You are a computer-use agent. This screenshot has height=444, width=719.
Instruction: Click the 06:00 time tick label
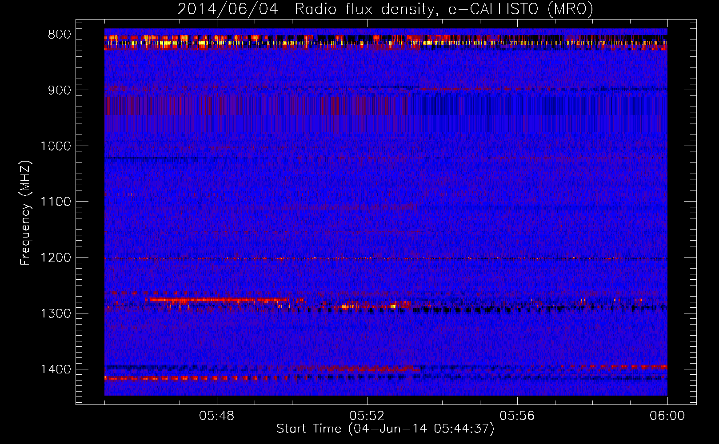[x=667, y=416]
